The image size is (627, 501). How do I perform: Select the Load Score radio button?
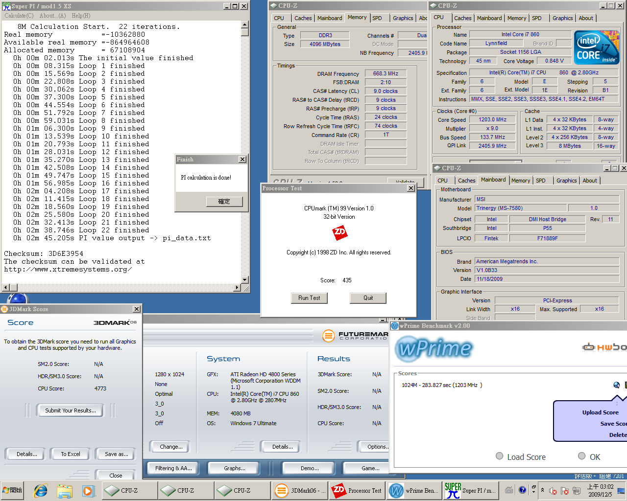pyautogui.click(x=500, y=456)
